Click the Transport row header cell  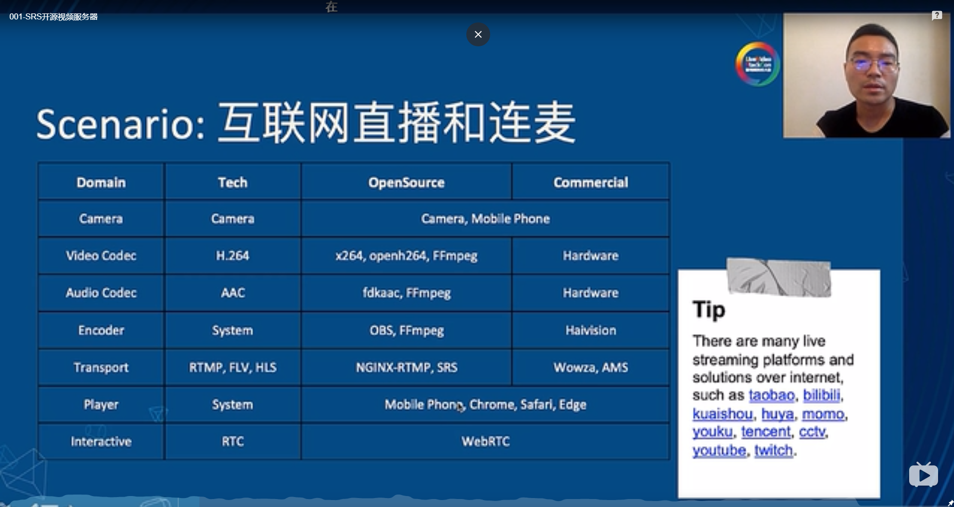coord(100,367)
